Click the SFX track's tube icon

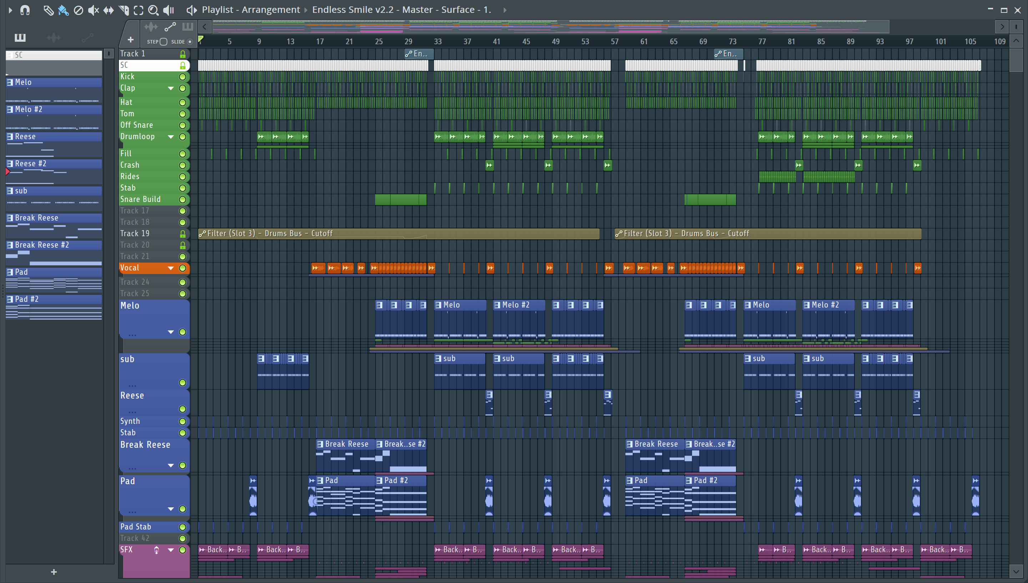point(157,550)
